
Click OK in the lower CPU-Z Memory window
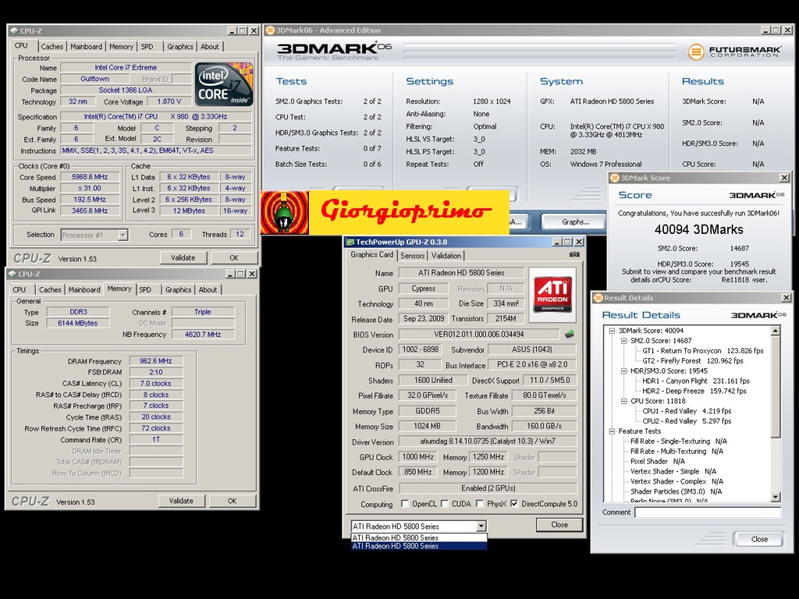(232, 501)
